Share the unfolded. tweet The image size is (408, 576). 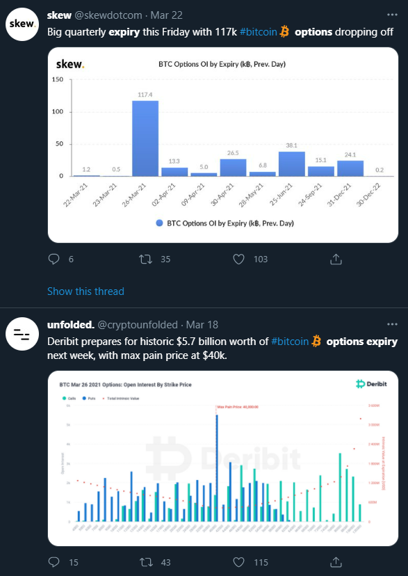pos(336,562)
